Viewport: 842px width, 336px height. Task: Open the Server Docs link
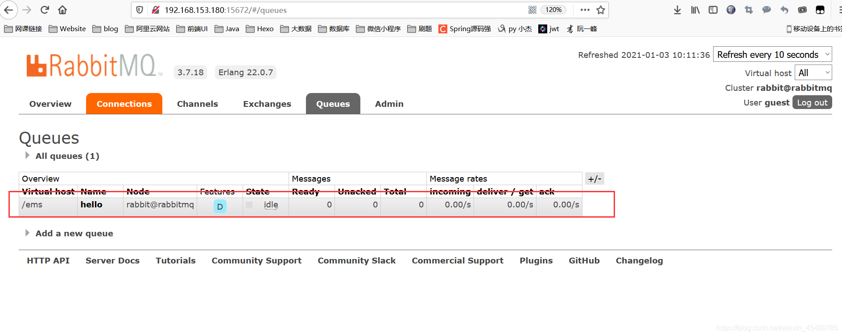pos(112,260)
